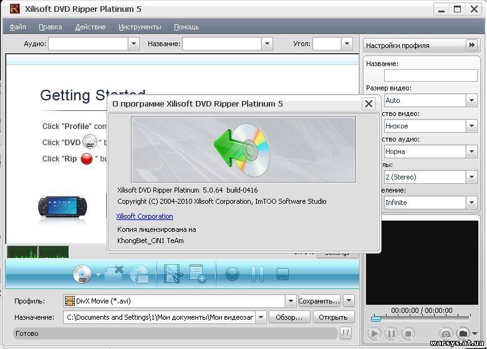Open the DVD source arrow menu
This screenshot has width=487, height=349.
[98, 275]
